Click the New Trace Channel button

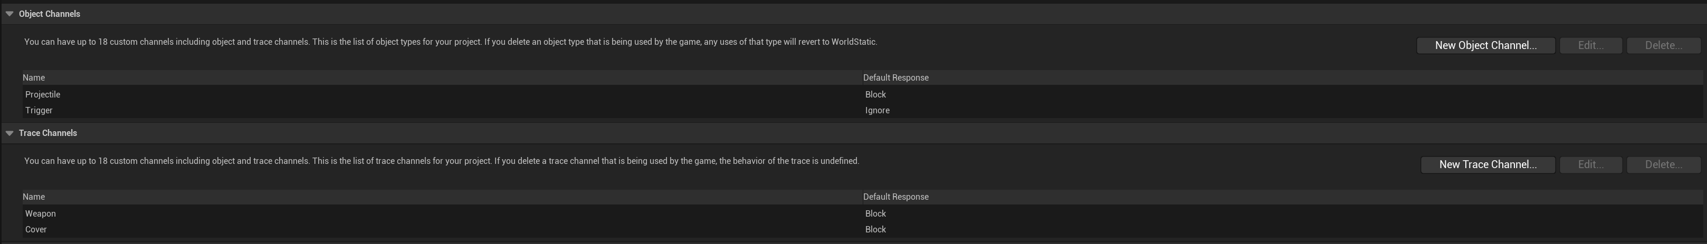point(1487,164)
